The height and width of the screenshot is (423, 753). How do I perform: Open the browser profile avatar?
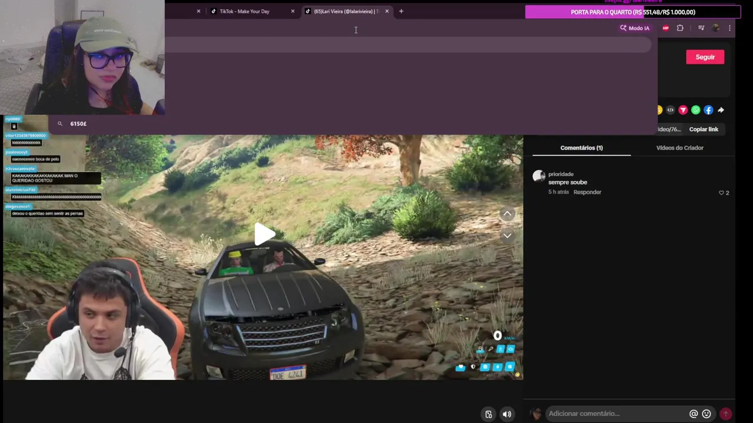pyautogui.click(x=715, y=28)
